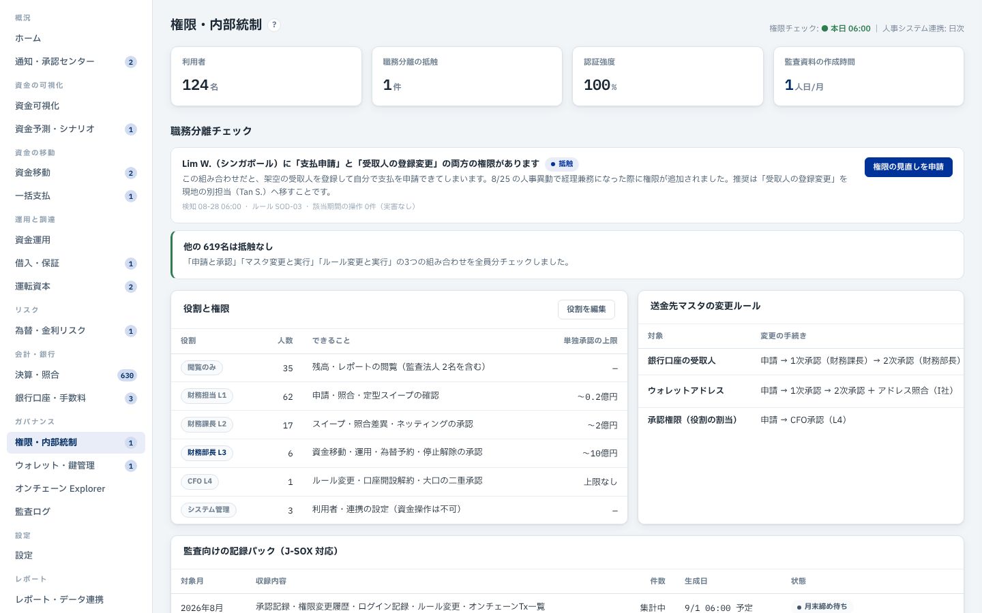
Task: Select the 閲覧のみ role chip
Action: pyautogui.click(x=202, y=367)
